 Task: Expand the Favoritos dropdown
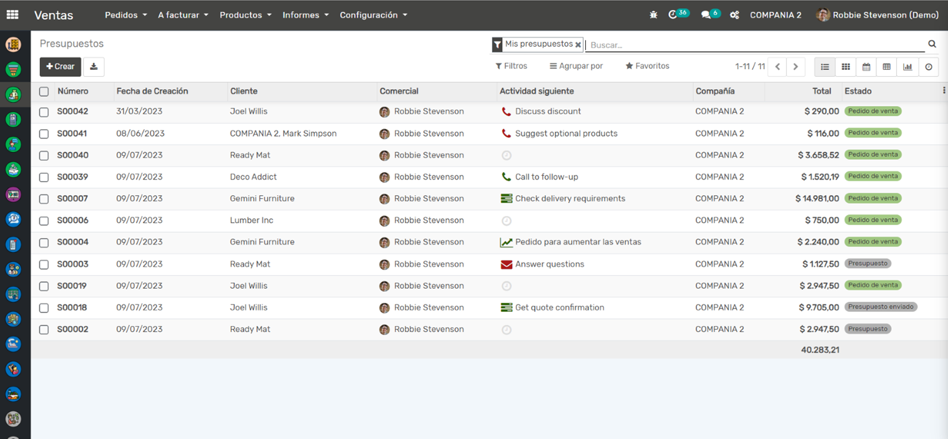[x=647, y=66]
